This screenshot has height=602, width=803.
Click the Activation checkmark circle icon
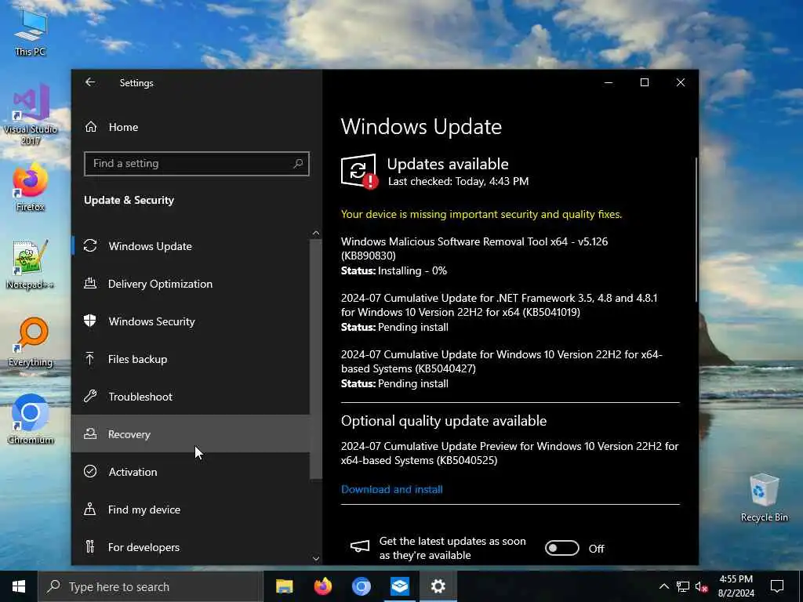pyautogui.click(x=90, y=471)
